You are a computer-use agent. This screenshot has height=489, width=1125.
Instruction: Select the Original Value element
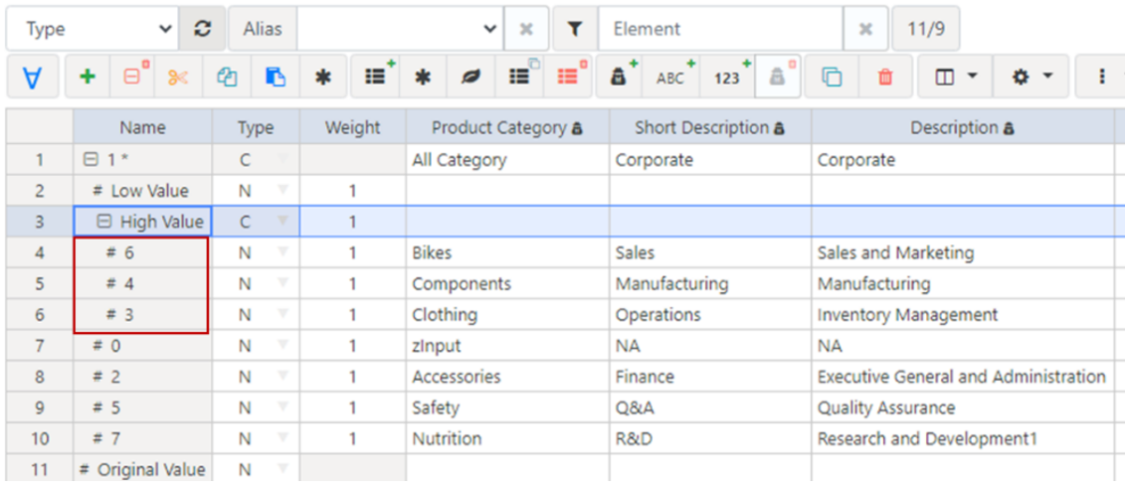click(142, 470)
